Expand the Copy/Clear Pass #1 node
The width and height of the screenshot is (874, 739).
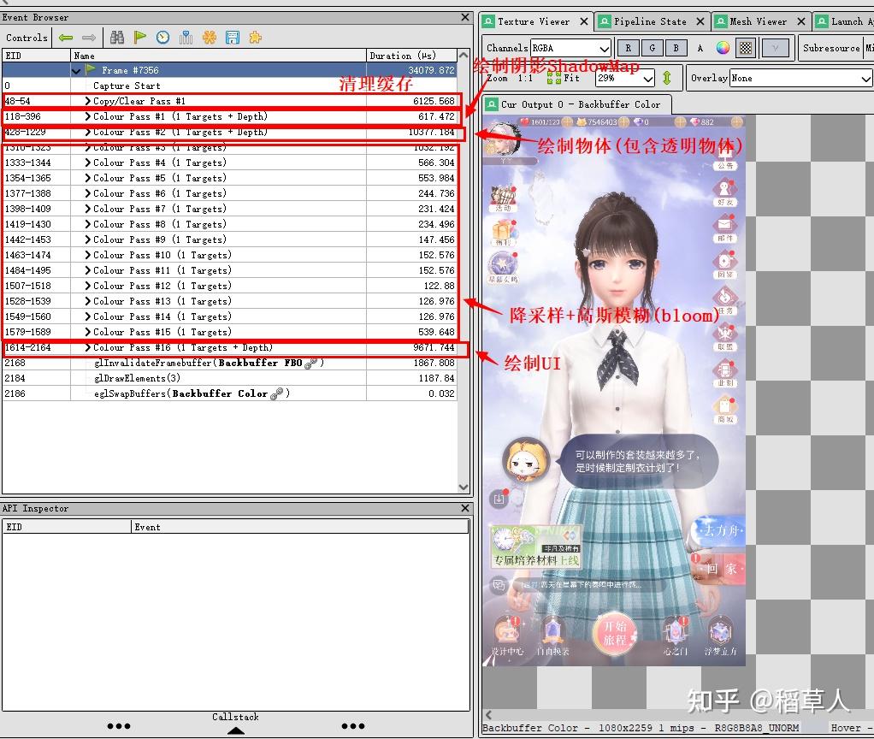click(87, 101)
